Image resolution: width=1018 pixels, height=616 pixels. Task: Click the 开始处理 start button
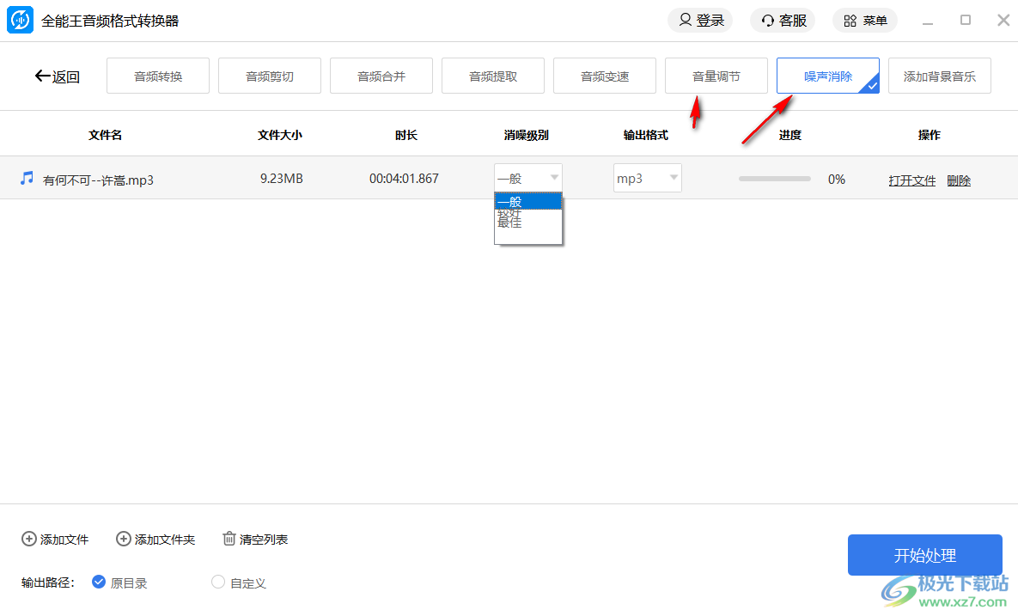click(x=924, y=554)
